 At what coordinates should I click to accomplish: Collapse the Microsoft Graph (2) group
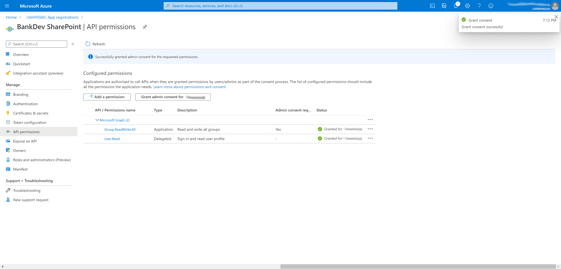pyautogui.click(x=97, y=120)
